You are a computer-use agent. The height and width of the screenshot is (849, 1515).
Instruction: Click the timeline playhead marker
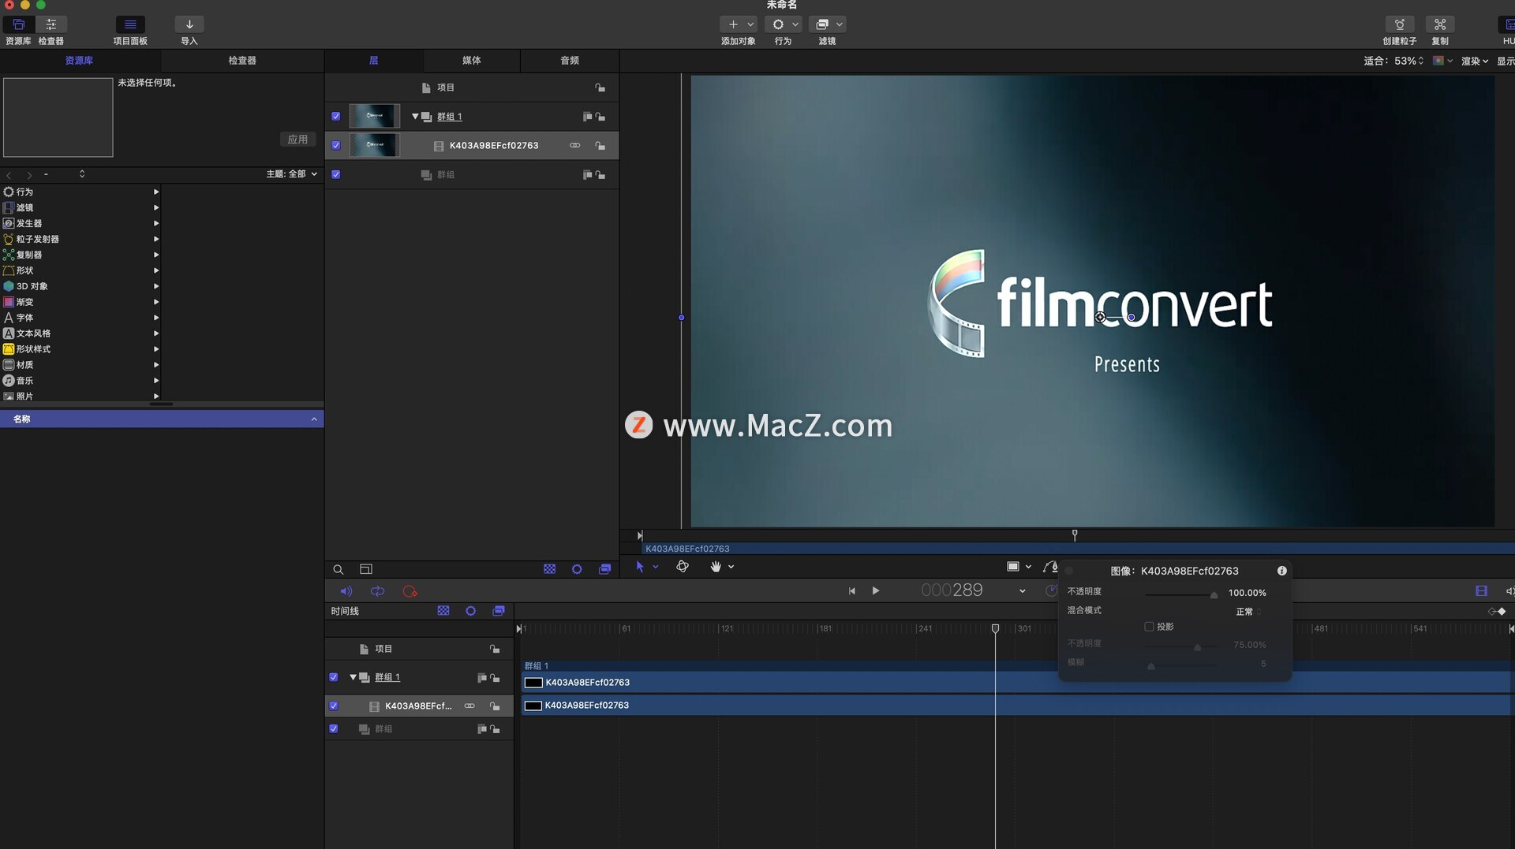pyautogui.click(x=996, y=628)
